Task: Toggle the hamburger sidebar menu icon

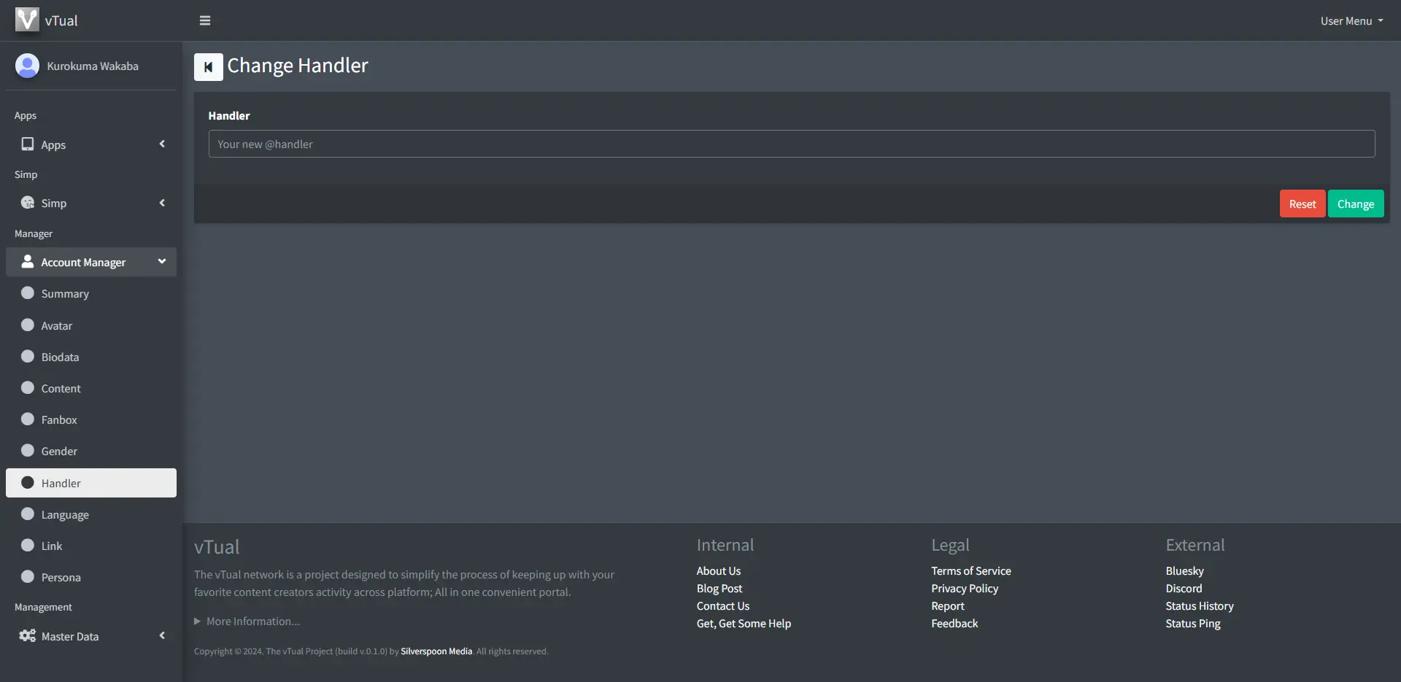Action: click(x=205, y=20)
